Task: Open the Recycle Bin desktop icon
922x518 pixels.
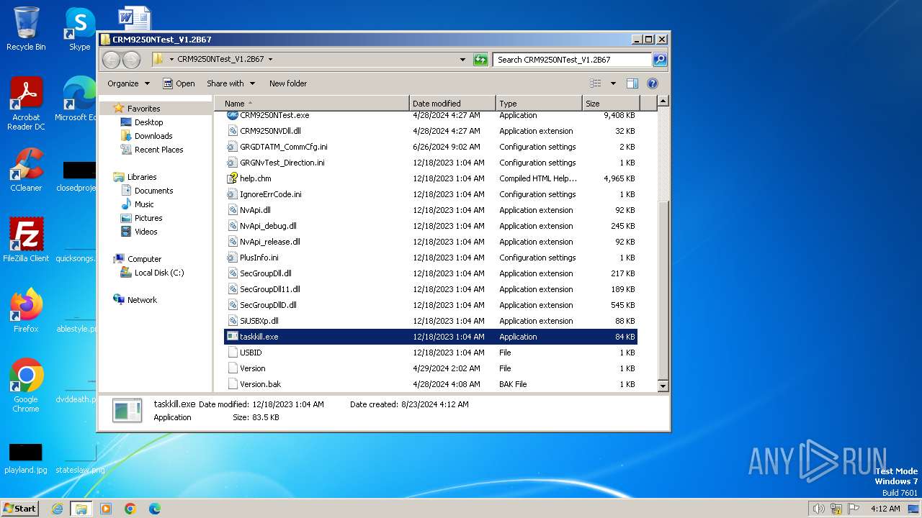Action: (26, 29)
